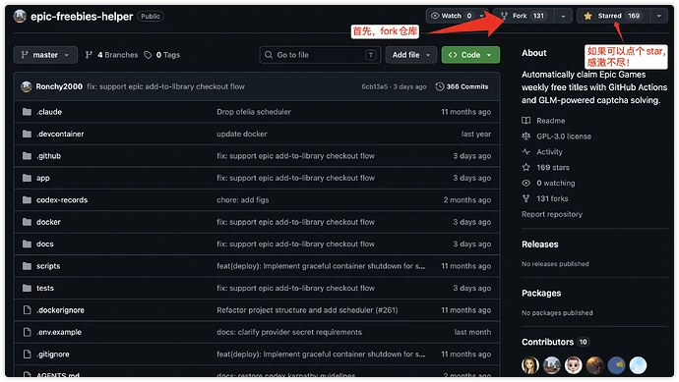Open the 131 forks link
Viewport: 679px width, 382px height.
[x=552, y=198]
